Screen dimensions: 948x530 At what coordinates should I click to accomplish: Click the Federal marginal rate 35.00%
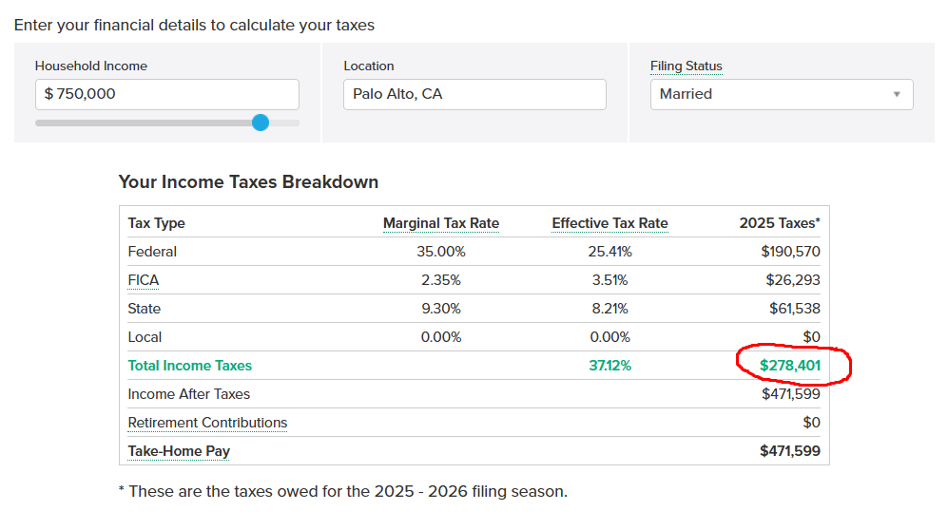440,252
